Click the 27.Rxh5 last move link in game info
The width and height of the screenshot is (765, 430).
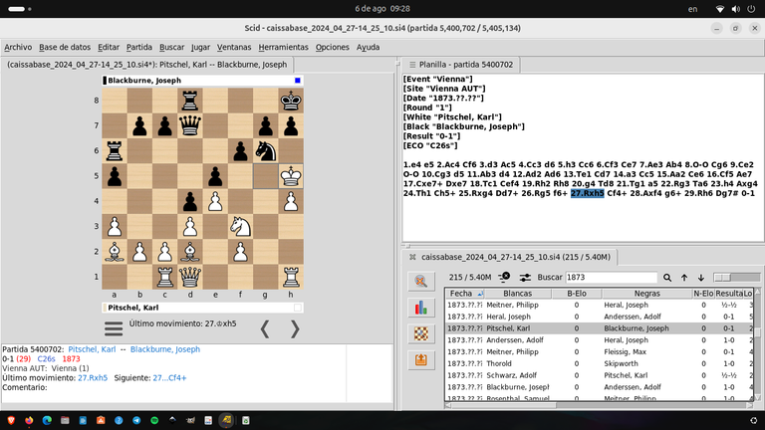pos(93,378)
